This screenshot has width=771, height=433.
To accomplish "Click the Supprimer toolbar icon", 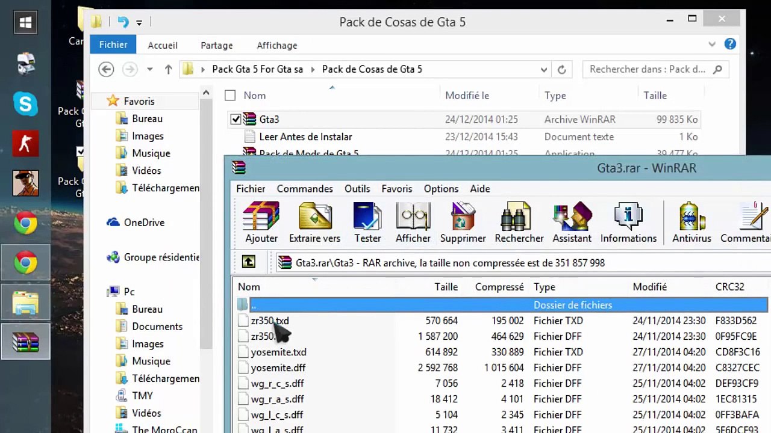I will click(463, 223).
